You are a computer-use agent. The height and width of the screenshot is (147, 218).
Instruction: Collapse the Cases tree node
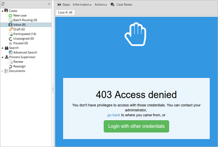(3, 11)
